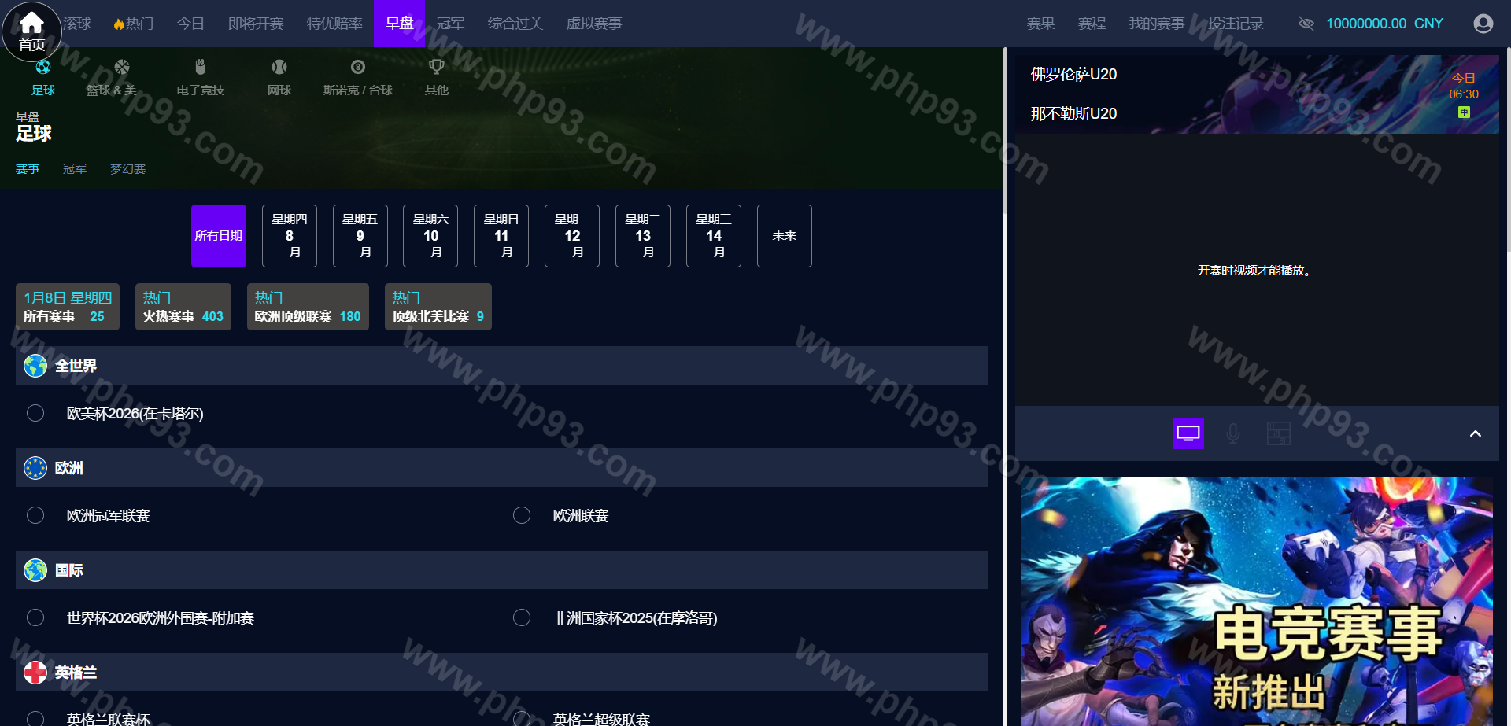1511x726 pixels.
Task: Collapse the 全世界 league section header
Action: 501,366
